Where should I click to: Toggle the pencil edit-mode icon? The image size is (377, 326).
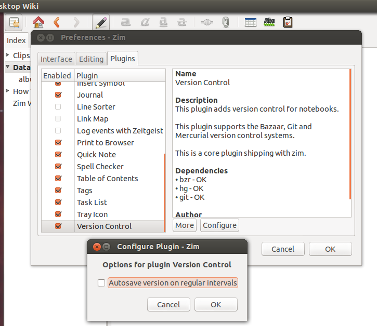pos(101,22)
